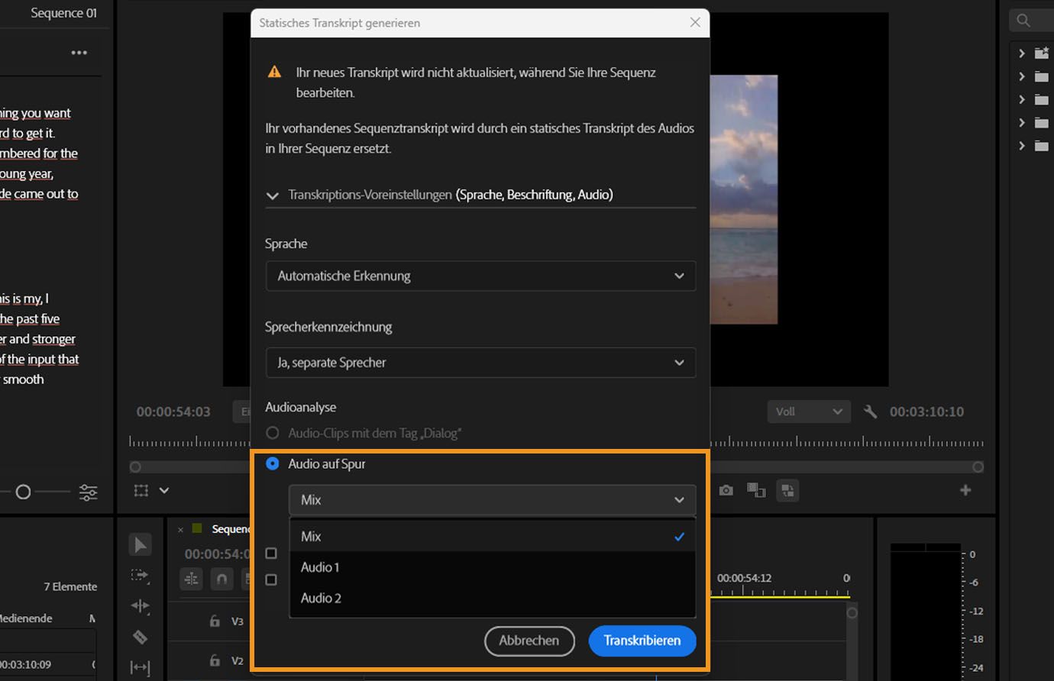Open the 'Voll' zoom level dropdown
The width and height of the screenshot is (1054, 681).
click(x=808, y=412)
